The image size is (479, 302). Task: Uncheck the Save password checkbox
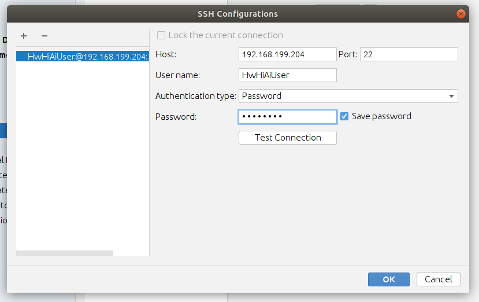pos(344,116)
